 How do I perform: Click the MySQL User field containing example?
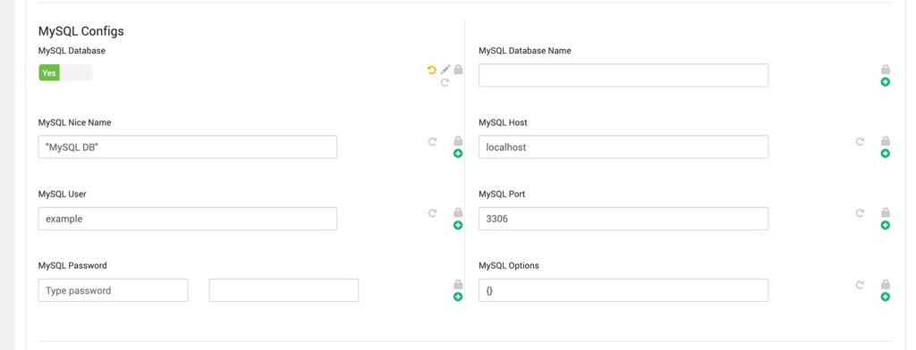tap(188, 219)
